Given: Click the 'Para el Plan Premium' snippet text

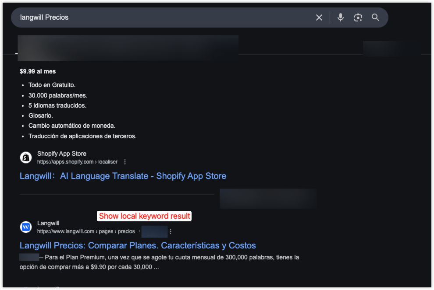Looking at the screenshot, I should tap(159, 262).
